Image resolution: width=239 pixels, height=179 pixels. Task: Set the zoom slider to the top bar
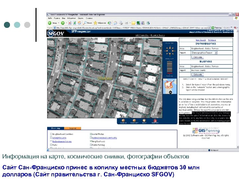170,62
